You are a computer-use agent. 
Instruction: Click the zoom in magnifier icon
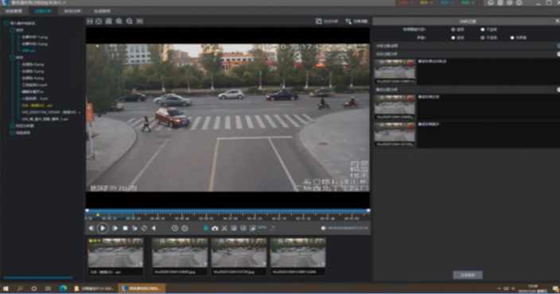[119, 21]
